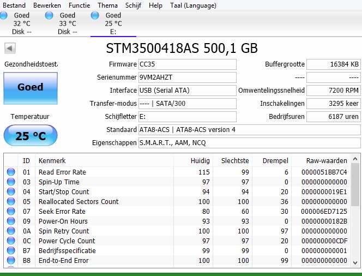
Task: Click the SMART list scrollbar thumb
Action: click(x=355, y=184)
